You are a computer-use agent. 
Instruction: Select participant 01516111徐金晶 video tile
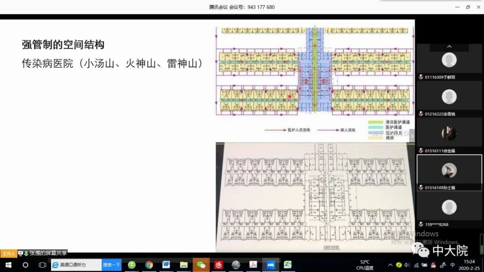449,136
